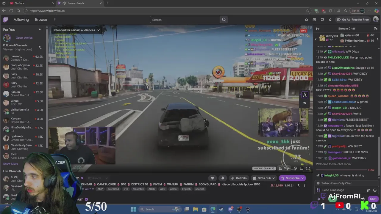381x214 pixels.
Task: Open stream options three-dot menu
Action: click(x=305, y=185)
